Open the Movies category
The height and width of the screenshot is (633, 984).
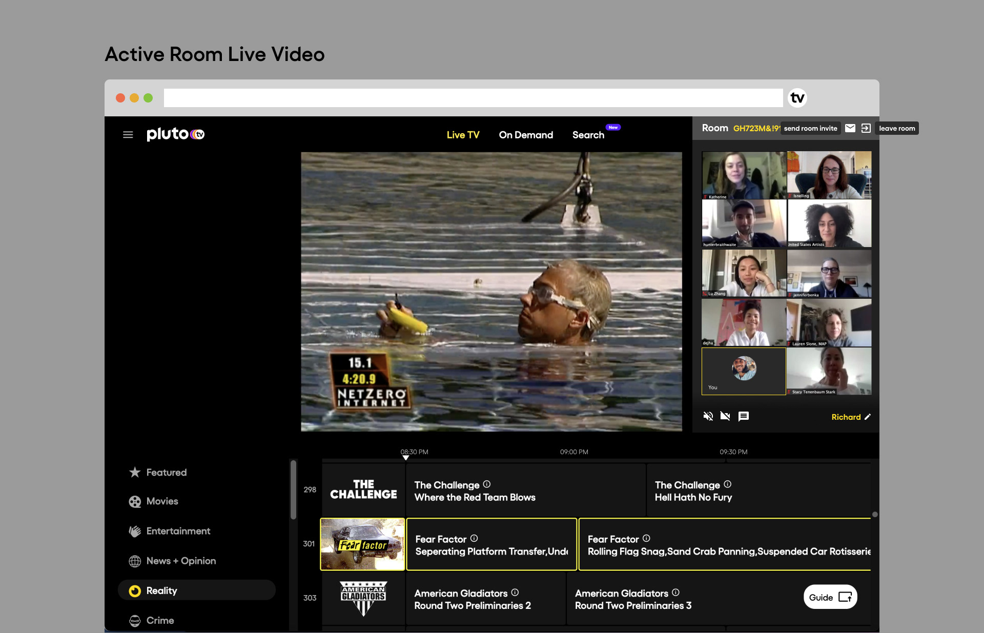[162, 501]
